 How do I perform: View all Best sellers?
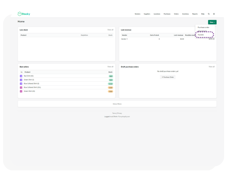[110, 67]
